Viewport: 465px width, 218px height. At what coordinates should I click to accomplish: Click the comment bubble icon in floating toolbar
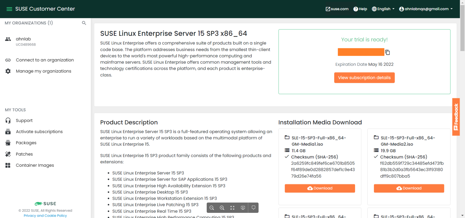253,208
